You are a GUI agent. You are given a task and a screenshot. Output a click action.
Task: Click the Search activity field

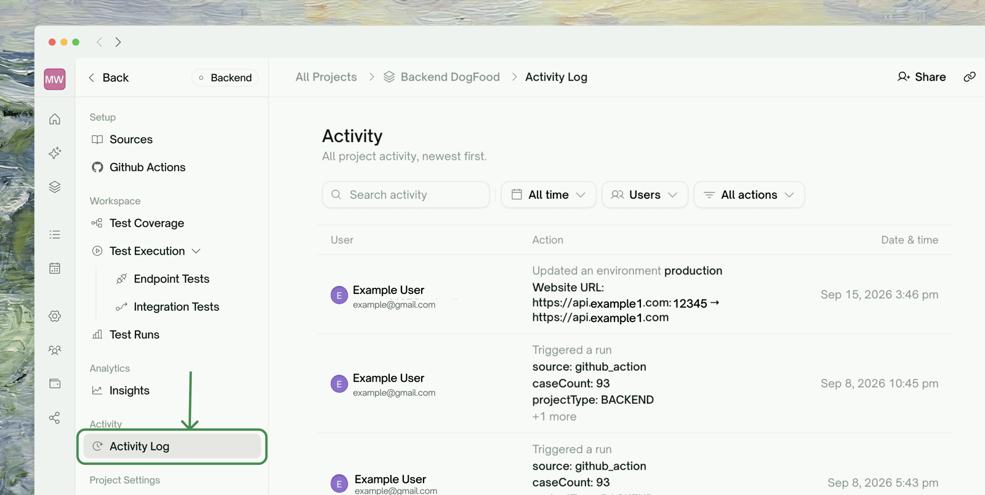pos(406,195)
